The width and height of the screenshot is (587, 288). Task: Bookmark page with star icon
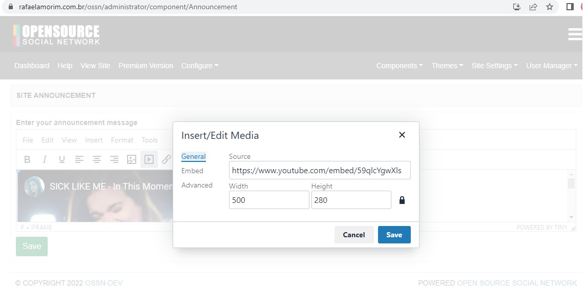click(550, 7)
